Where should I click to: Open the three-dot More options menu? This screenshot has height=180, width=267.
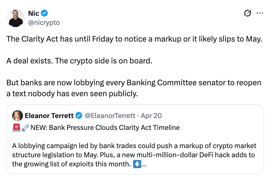tap(260, 13)
